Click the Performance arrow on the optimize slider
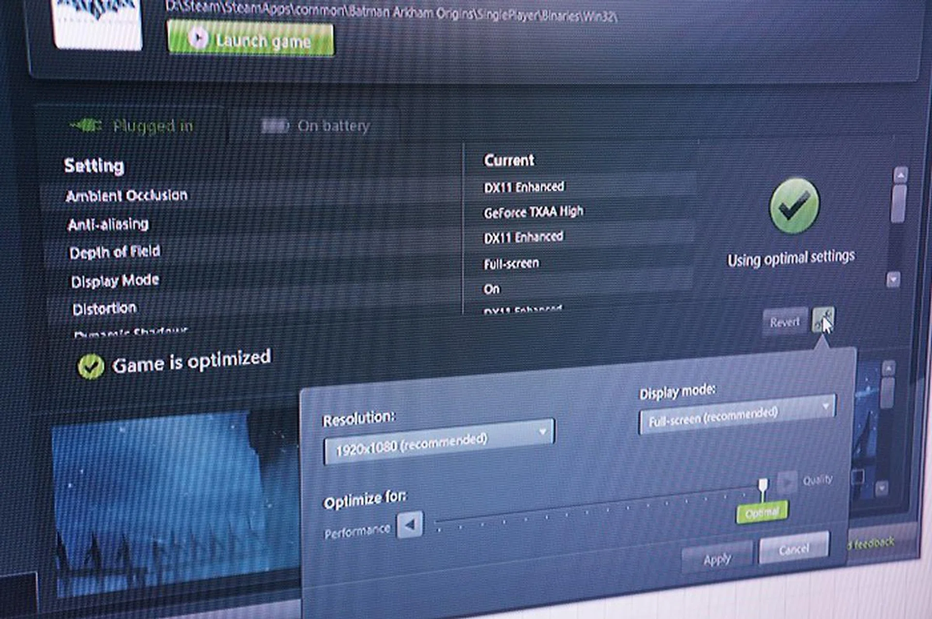The image size is (932, 619). pos(410,524)
